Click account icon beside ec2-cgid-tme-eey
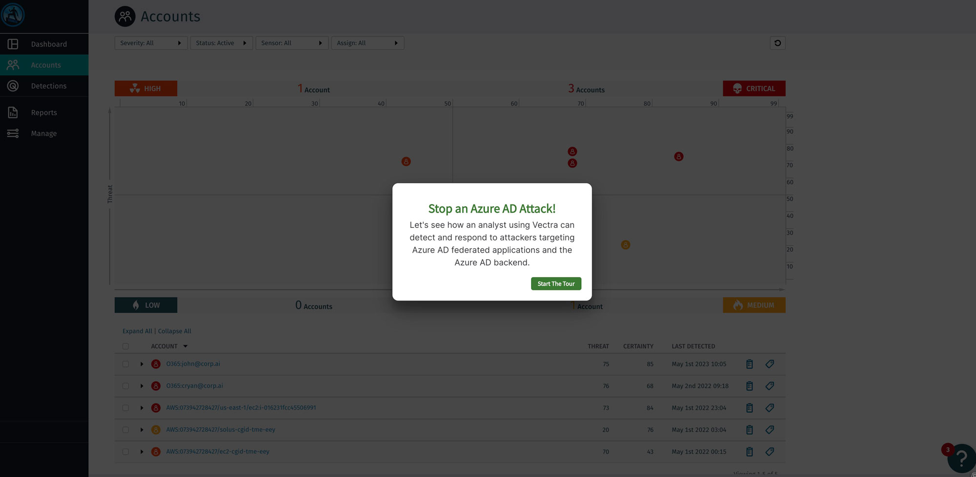Image resolution: width=976 pixels, height=477 pixels. point(156,452)
